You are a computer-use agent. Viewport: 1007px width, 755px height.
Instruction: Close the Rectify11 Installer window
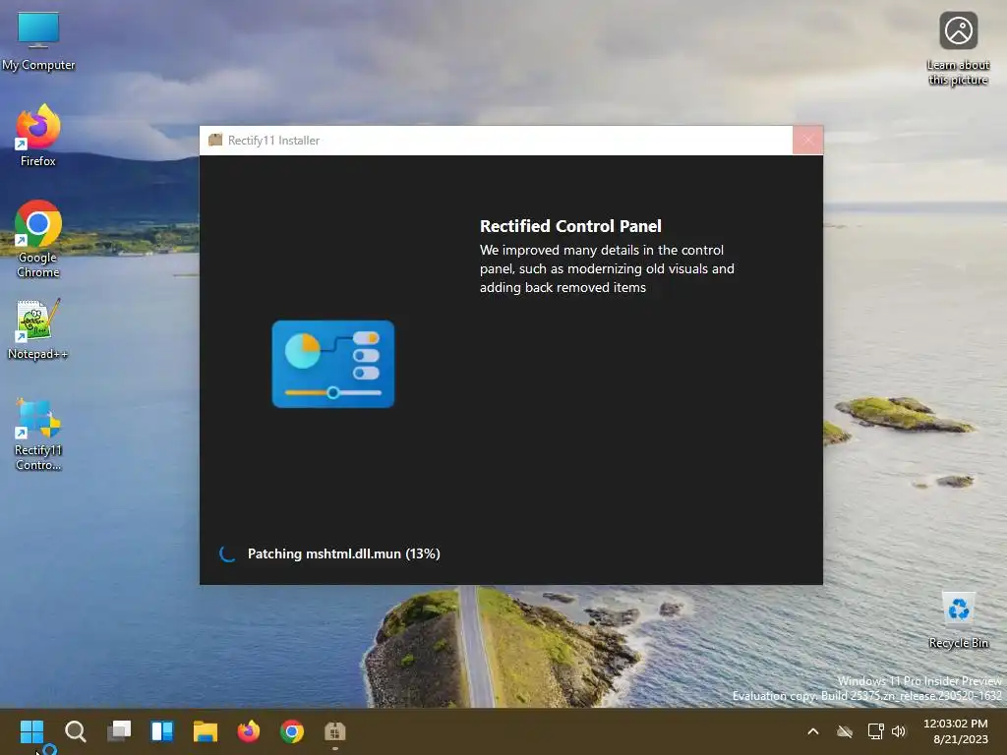[808, 140]
